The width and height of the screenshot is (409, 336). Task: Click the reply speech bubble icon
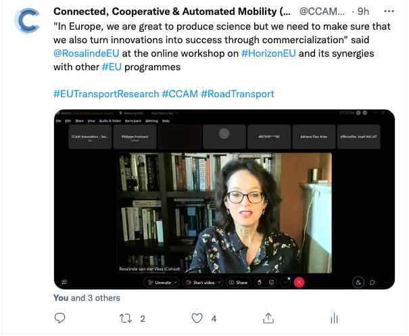click(59, 318)
